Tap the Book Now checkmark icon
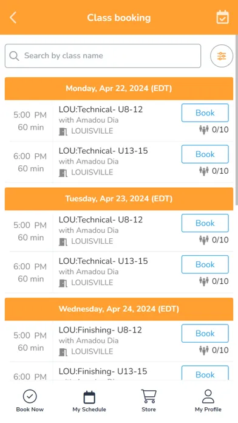 (30, 396)
